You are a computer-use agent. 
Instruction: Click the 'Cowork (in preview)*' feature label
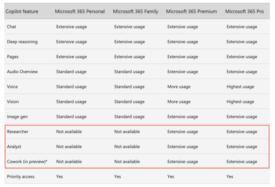tap(27, 161)
